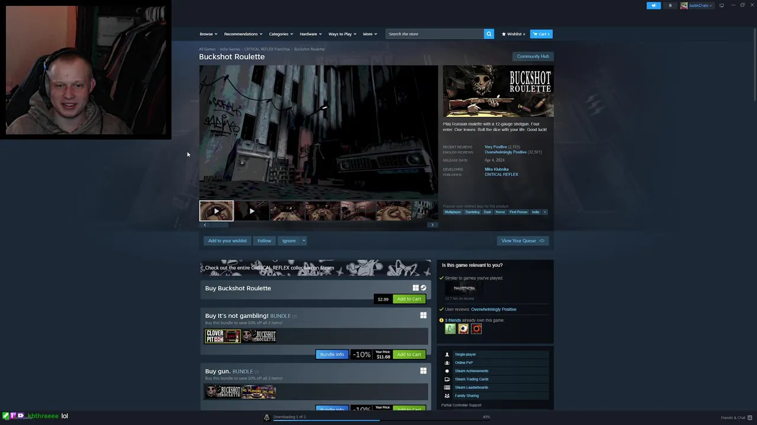
Task: Expand the Categories menu
Action: pyautogui.click(x=281, y=34)
